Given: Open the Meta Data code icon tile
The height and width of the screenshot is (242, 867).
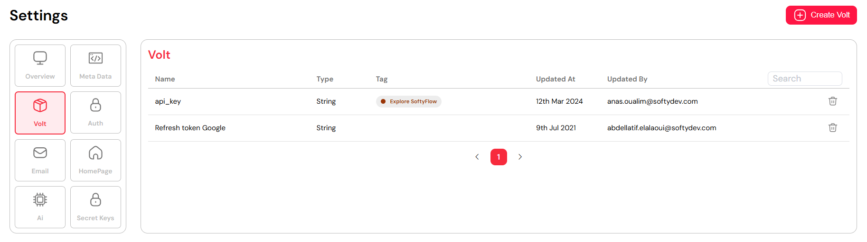Looking at the screenshot, I should click(95, 65).
